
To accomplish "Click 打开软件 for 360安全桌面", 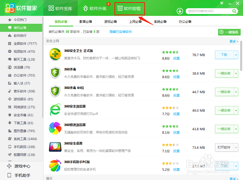I will [x=225, y=147].
